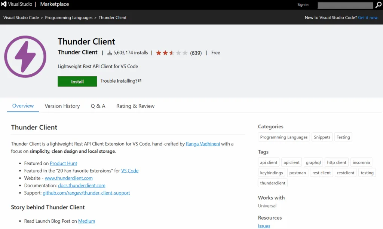
Task: Visit www.thunderclient.com website link
Action: 69,178
